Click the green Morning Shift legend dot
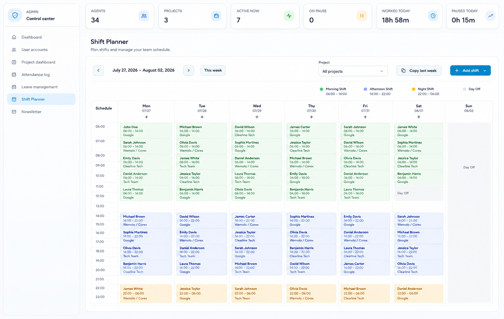The height and width of the screenshot is (319, 504). point(321,89)
